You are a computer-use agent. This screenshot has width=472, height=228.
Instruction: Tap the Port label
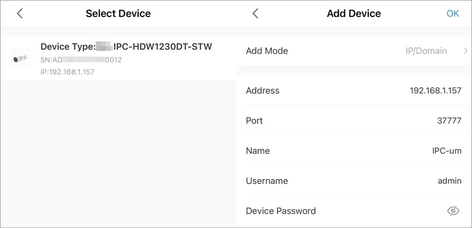coord(254,121)
